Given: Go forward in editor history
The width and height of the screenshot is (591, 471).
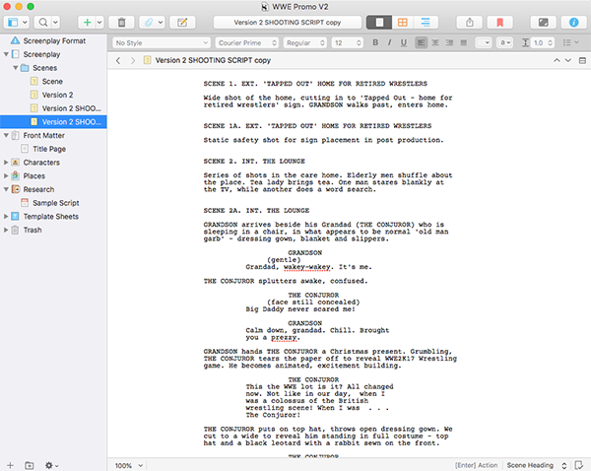Looking at the screenshot, I should click(x=133, y=60).
